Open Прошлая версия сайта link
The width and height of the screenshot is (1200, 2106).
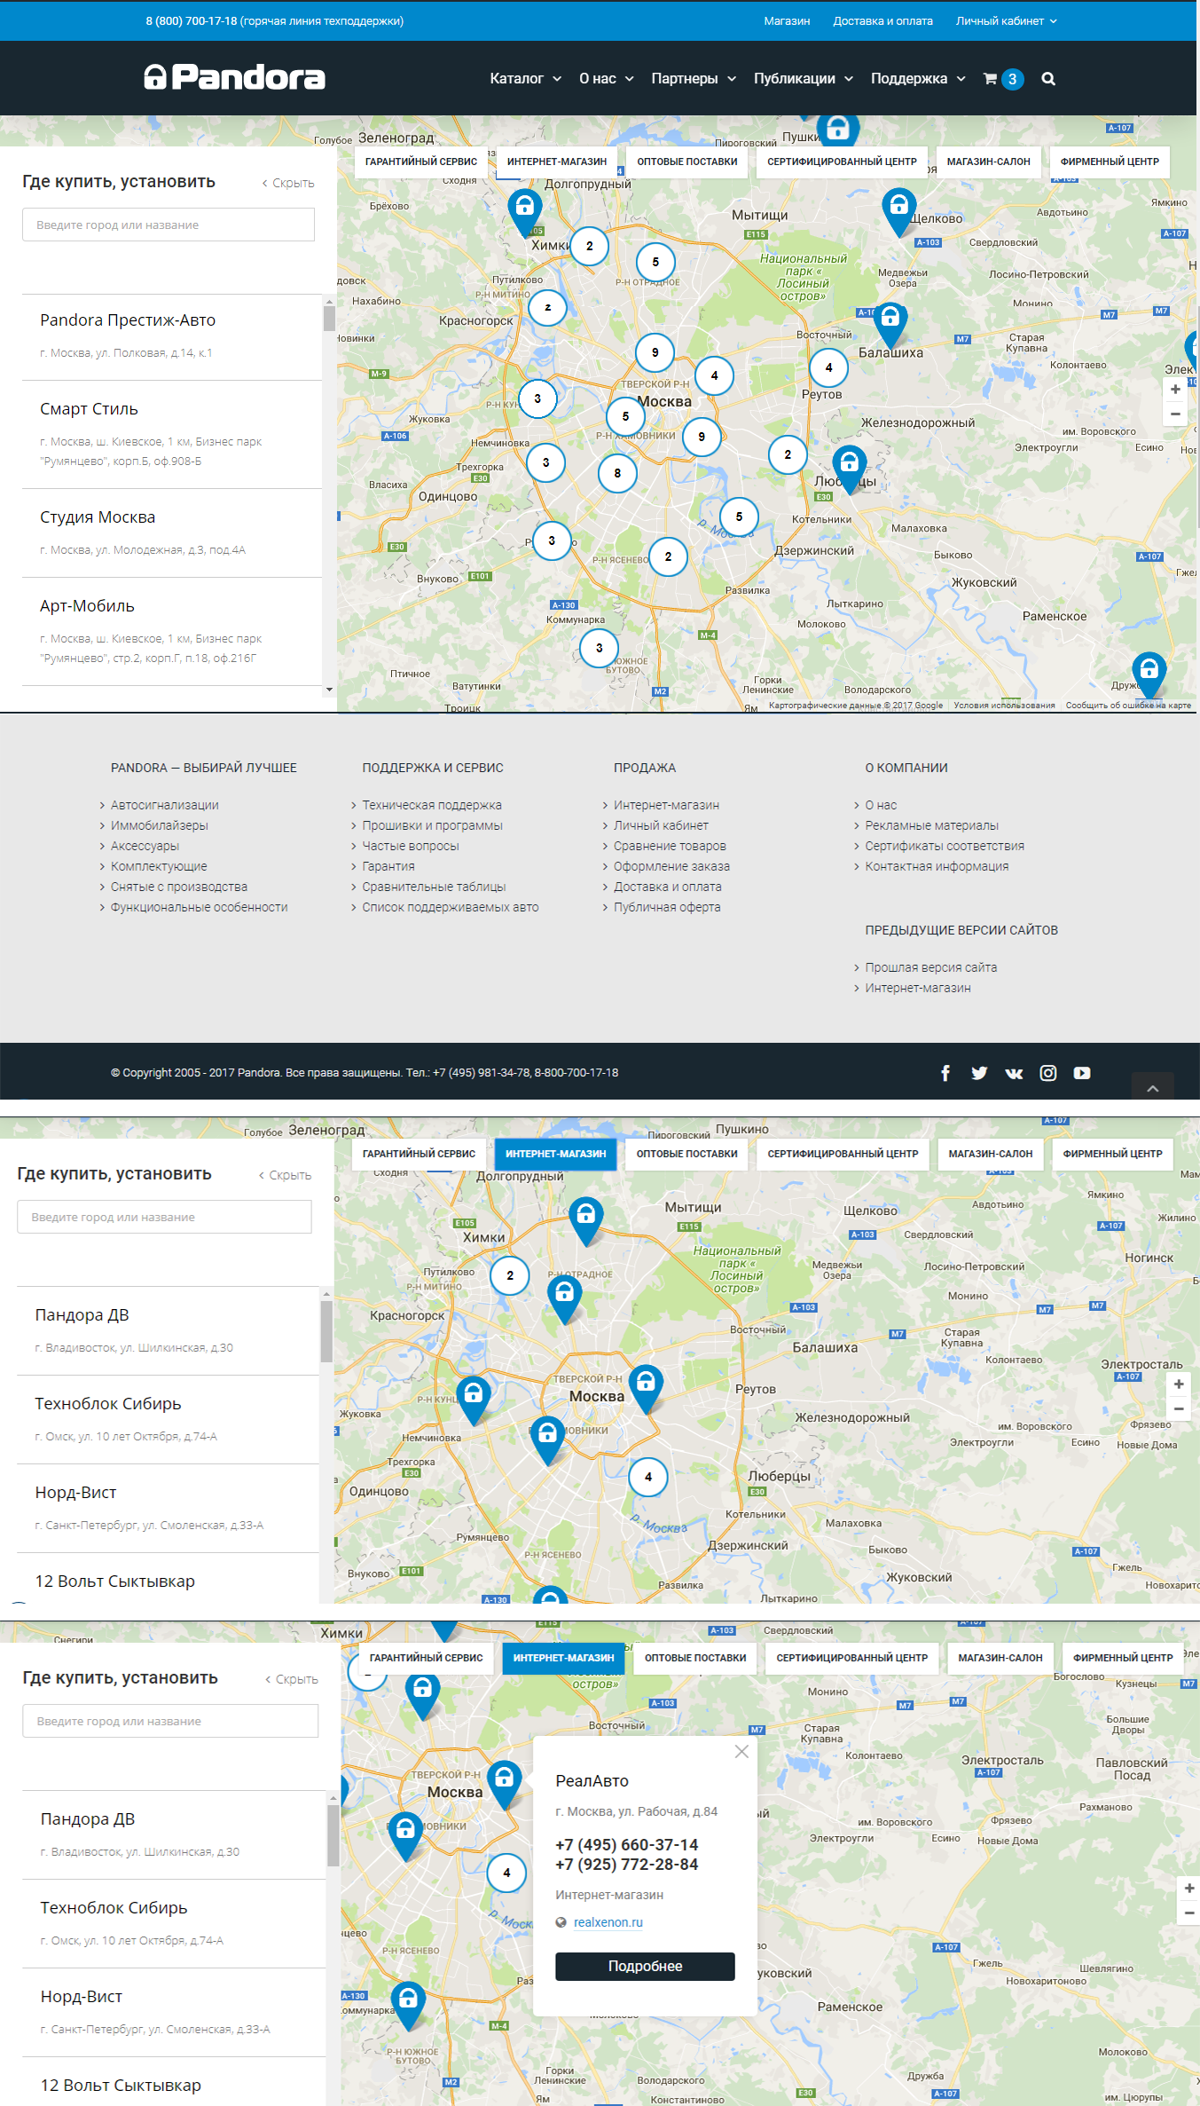[x=930, y=967]
